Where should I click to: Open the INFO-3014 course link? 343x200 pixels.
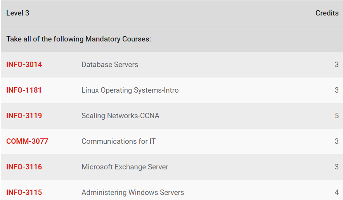pos(24,64)
